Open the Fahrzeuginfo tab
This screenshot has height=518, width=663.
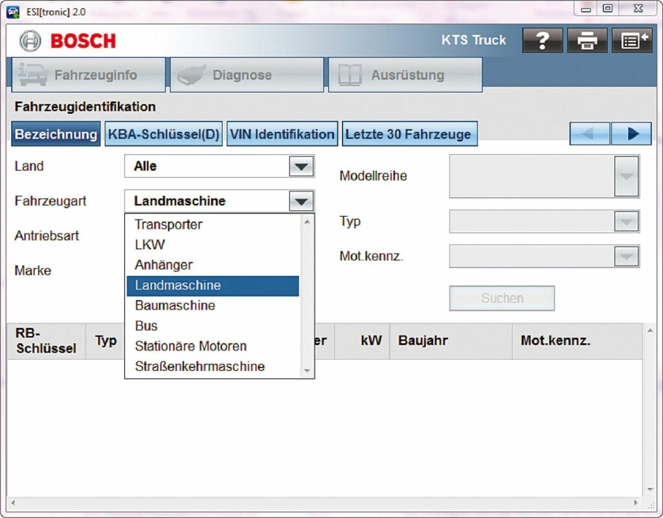point(89,75)
